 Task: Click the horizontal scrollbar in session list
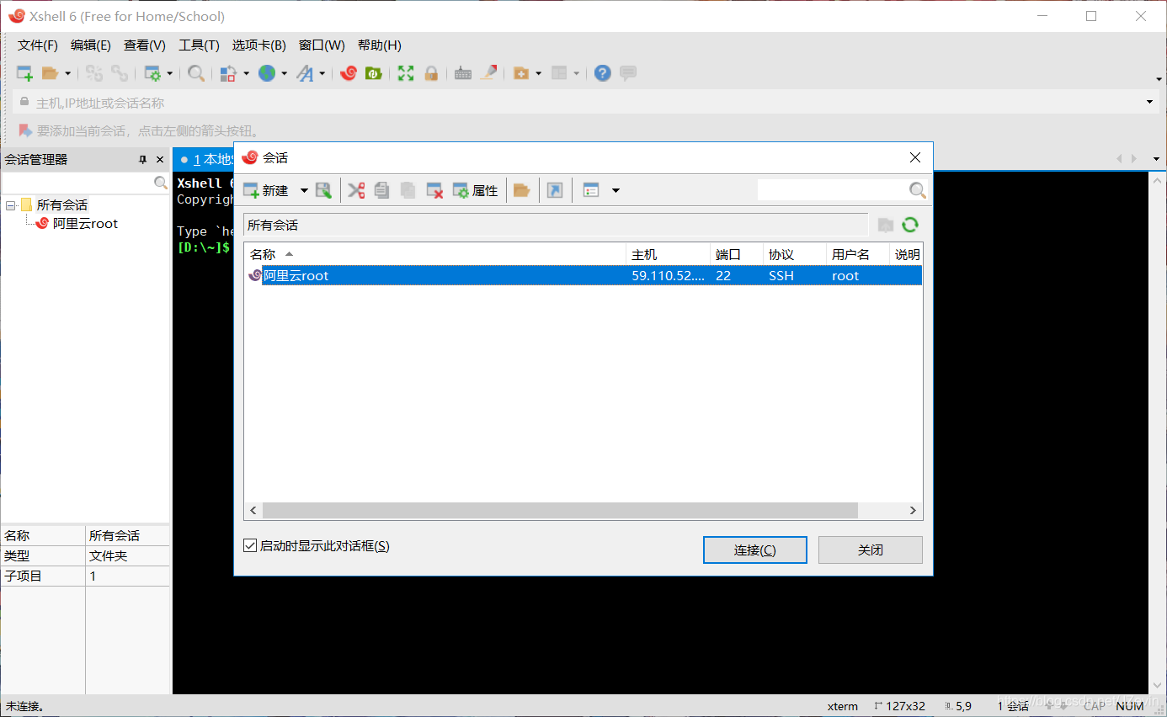[560, 511]
